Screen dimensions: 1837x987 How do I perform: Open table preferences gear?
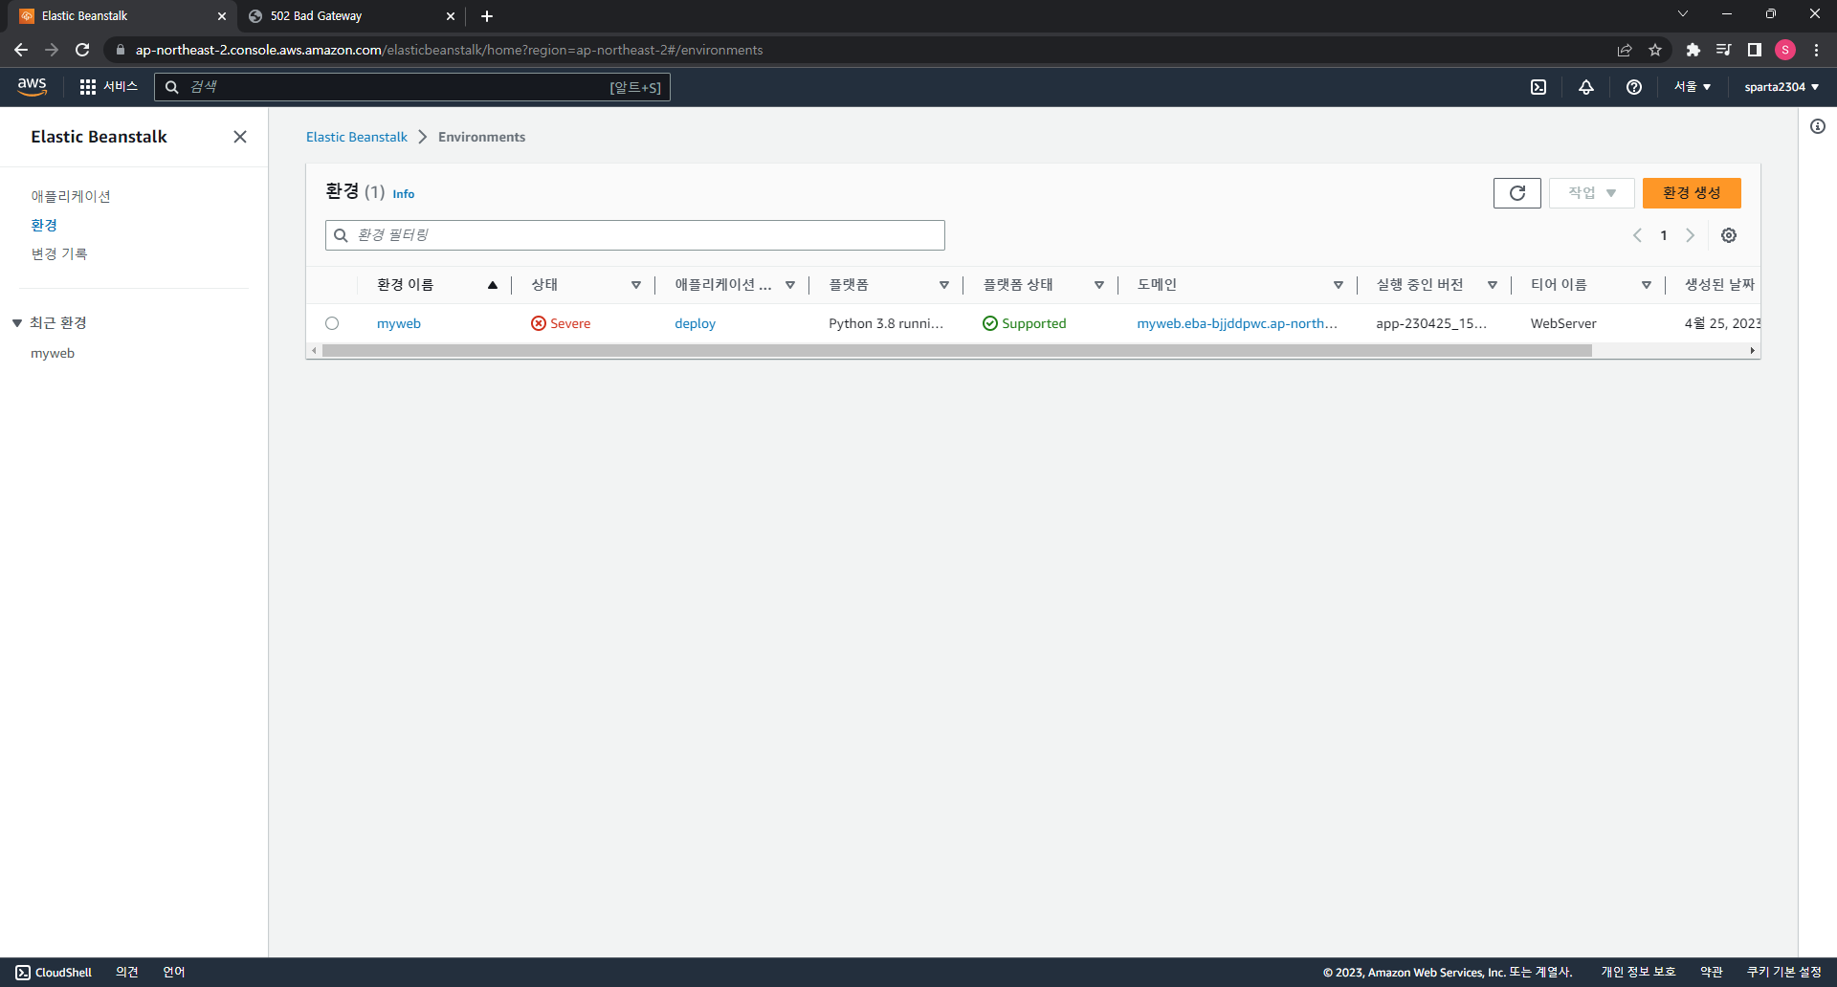tap(1729, 235)
